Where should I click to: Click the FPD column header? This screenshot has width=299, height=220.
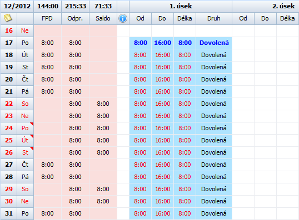point(47,19)
